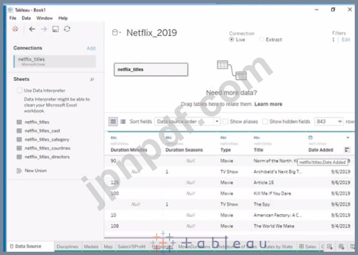Switch to the data grid preview view icon
This screenshot has height=255, width=358.
[113, 122]
